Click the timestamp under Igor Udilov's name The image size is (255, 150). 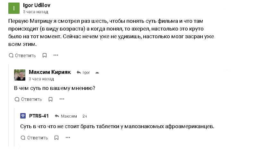click(36, 12)
